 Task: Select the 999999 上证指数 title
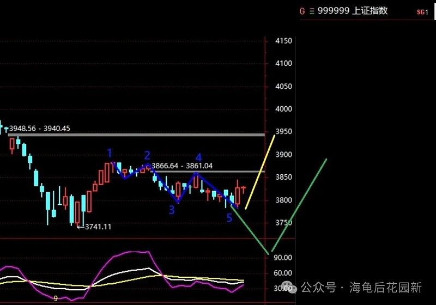(x=352, y=11)
